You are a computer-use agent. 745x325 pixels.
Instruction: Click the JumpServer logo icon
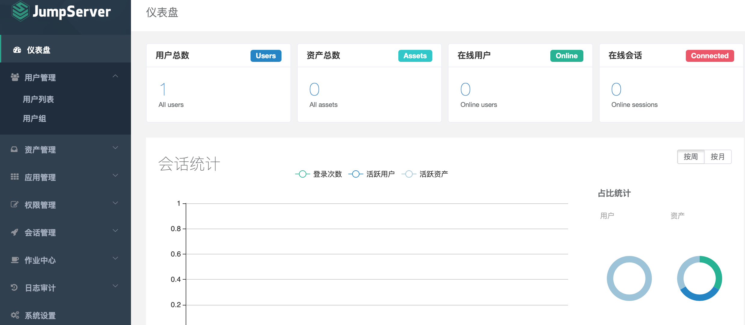tap(20, 11)
